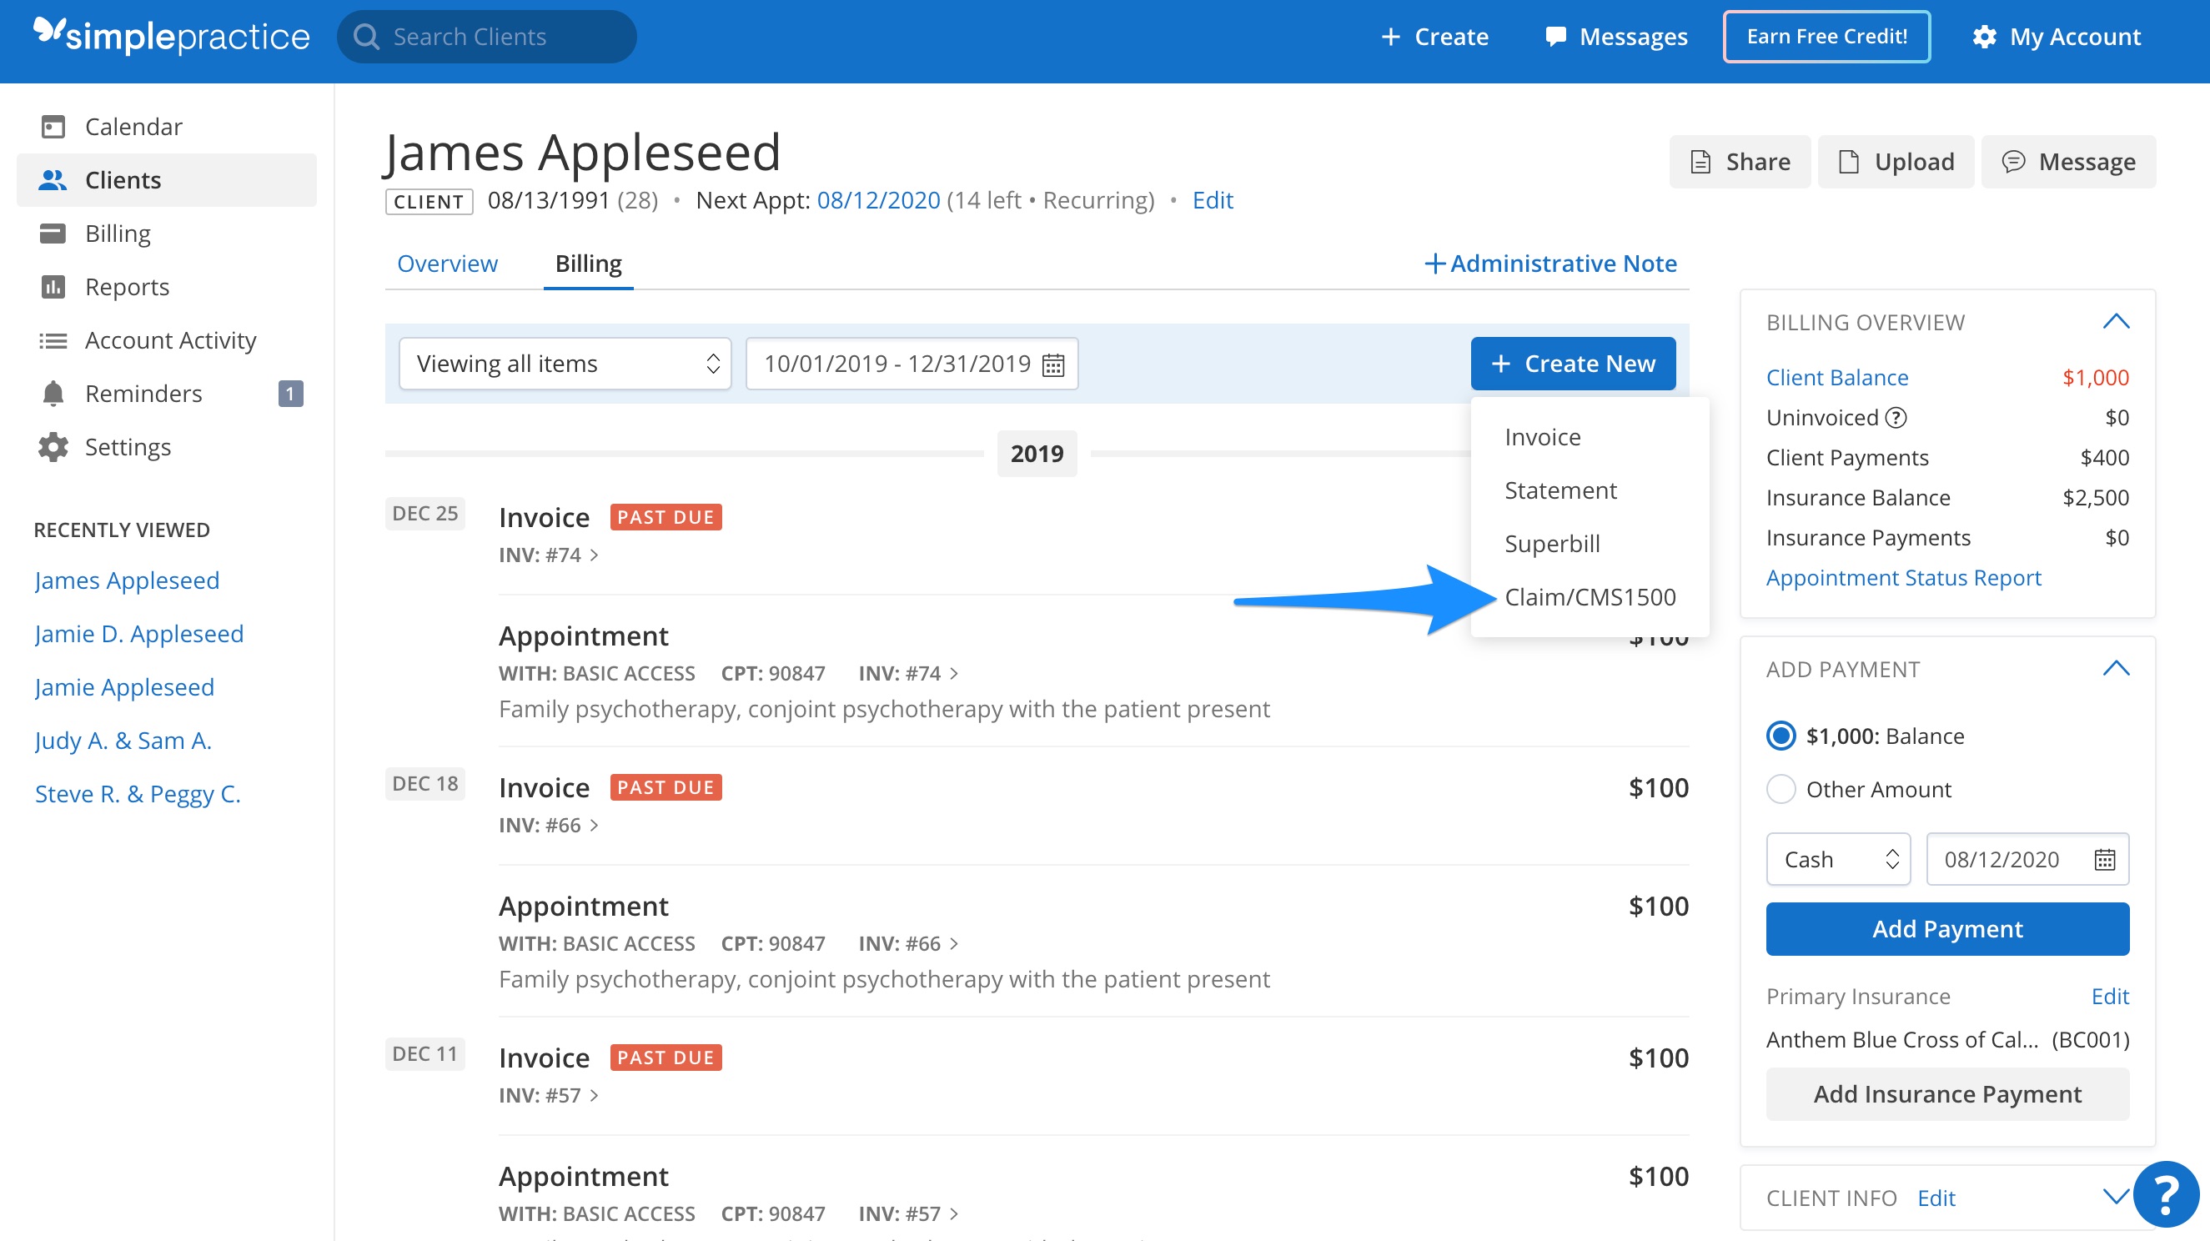2210x1241 pixels.
Task: Select the Other Amount radio button
Action: 1782,789
